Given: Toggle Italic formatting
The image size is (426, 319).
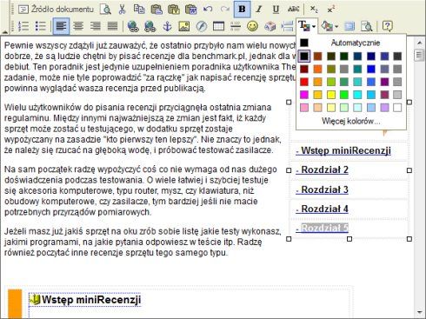Looking at the screenshot, I should [x=259, y=10].
